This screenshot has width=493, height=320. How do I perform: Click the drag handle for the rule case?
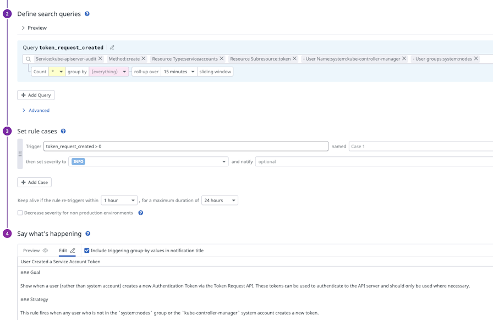point(20,154)
